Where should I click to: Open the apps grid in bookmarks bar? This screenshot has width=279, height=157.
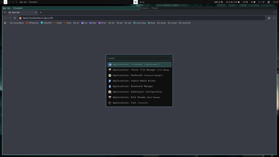[5, 23]
